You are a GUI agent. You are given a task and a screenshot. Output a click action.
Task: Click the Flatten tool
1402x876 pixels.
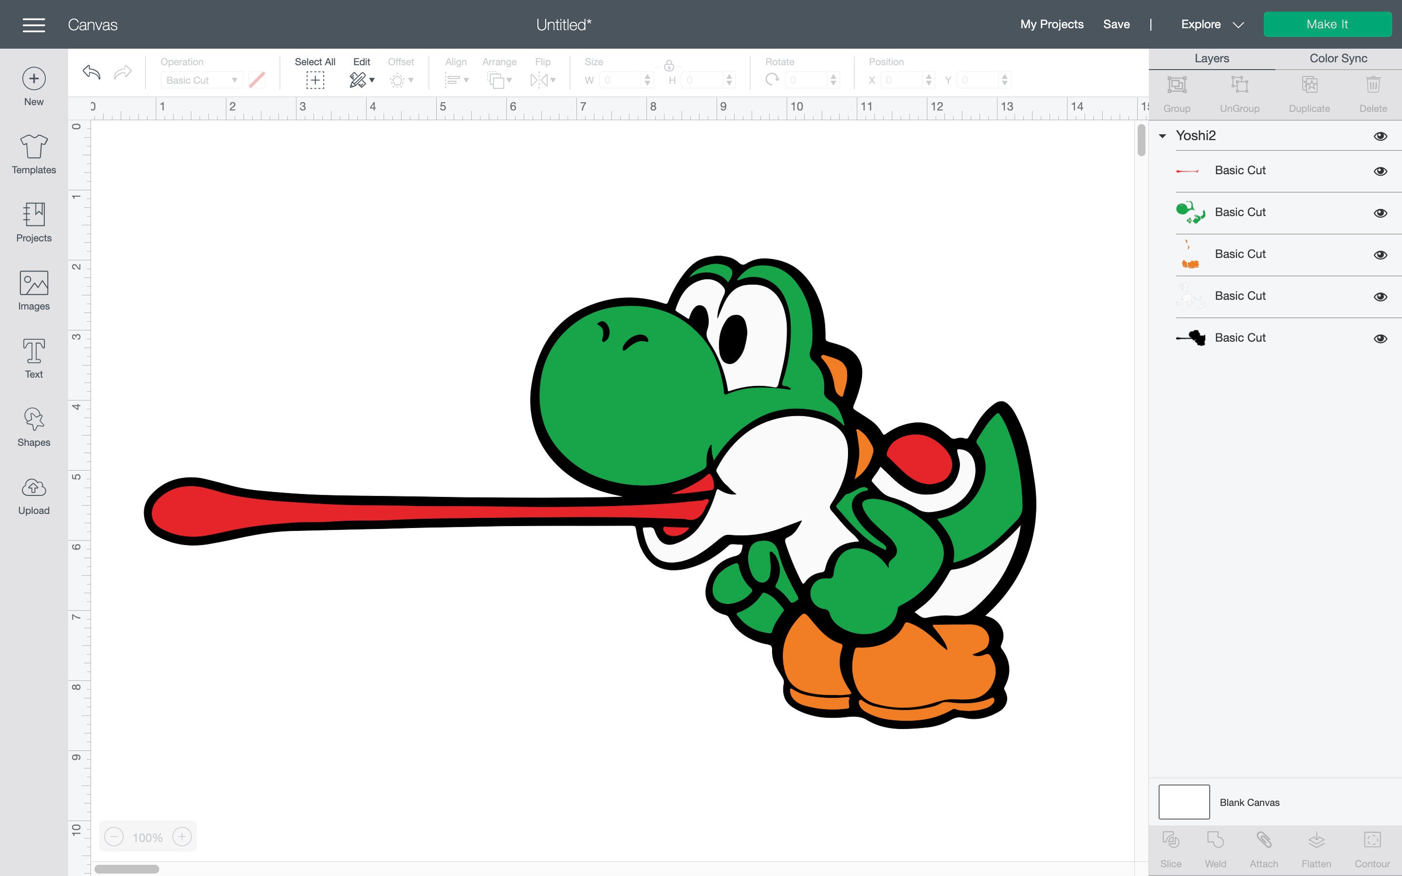(x=1316, y=849)
